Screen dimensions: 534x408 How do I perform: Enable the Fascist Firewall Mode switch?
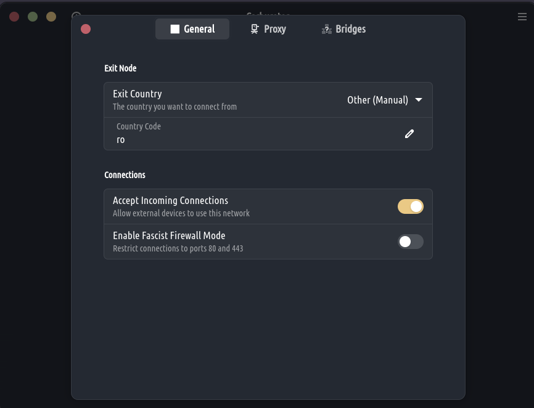coord(410,242)
